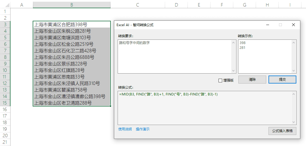
Task: Click the 路和号字中间的数字 requirement text
Action: point(134,43)
